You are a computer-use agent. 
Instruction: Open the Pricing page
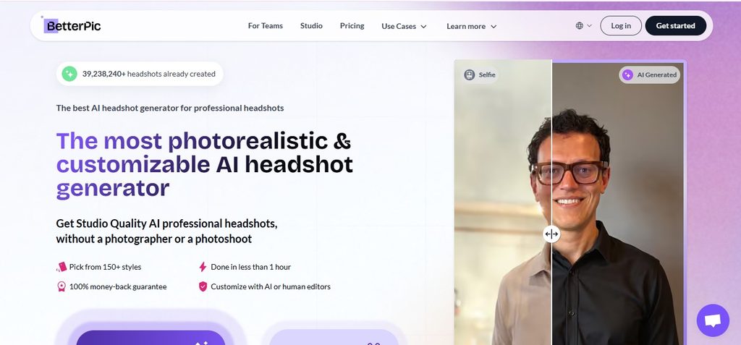click(x=352, y=26)
